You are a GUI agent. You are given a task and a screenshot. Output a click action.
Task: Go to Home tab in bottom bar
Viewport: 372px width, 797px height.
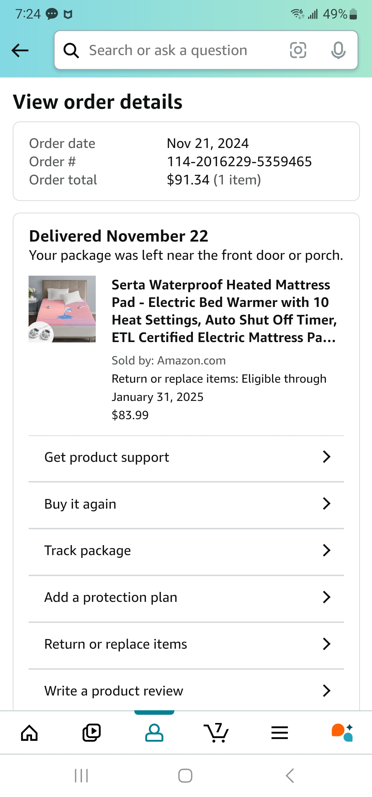coord(29,733)
